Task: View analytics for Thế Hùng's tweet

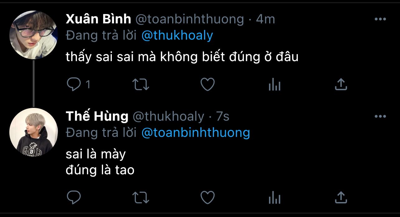Action: [274, 197]
